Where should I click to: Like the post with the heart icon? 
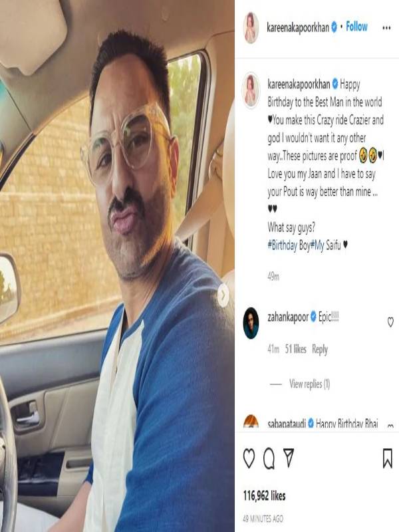249,458
